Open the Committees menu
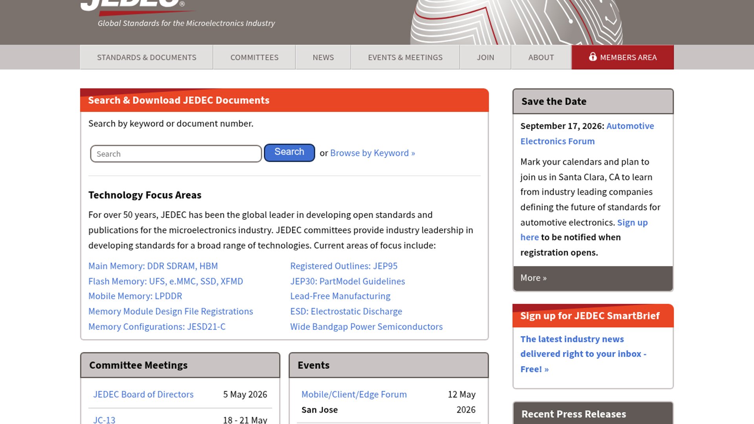 (254, 57)
